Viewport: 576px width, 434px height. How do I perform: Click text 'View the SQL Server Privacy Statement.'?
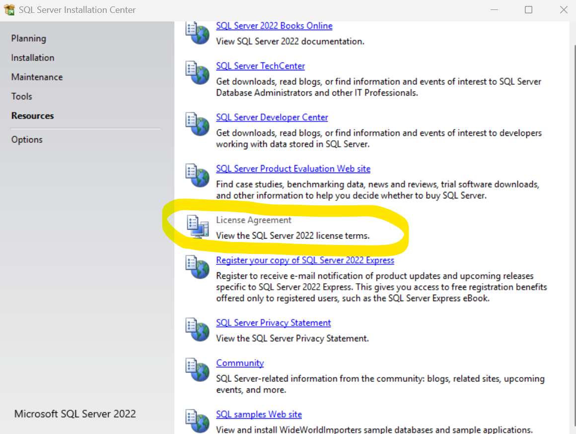[x=292, y=339]
